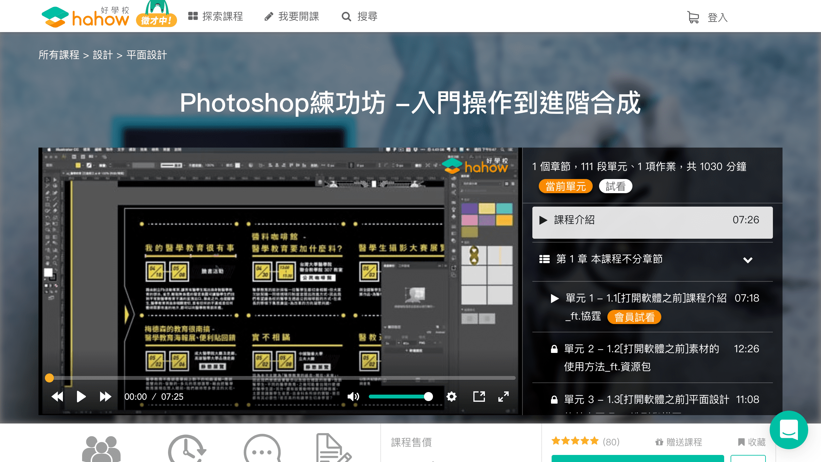The image size is (821, 462).
Task: Collapse the 第 1 章 section chevron
Action: pos(748,260)
